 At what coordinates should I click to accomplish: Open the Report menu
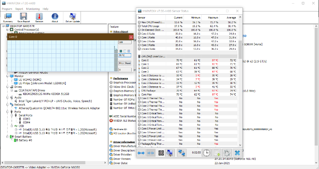click(x=18, y=8)
